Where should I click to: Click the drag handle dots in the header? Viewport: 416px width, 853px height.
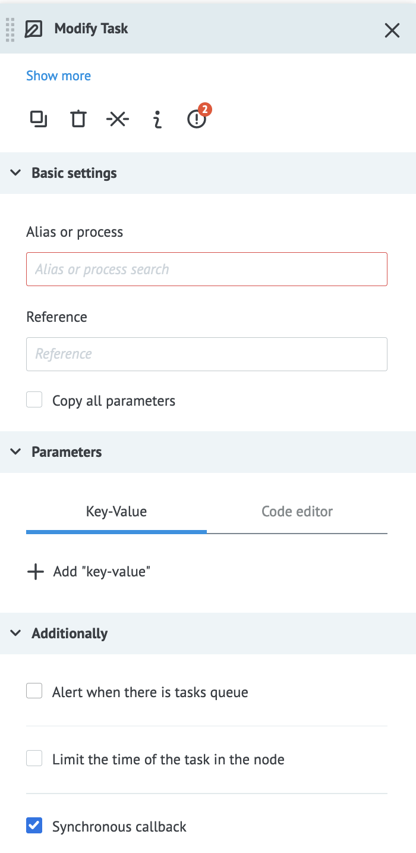[x=9, y=29]
